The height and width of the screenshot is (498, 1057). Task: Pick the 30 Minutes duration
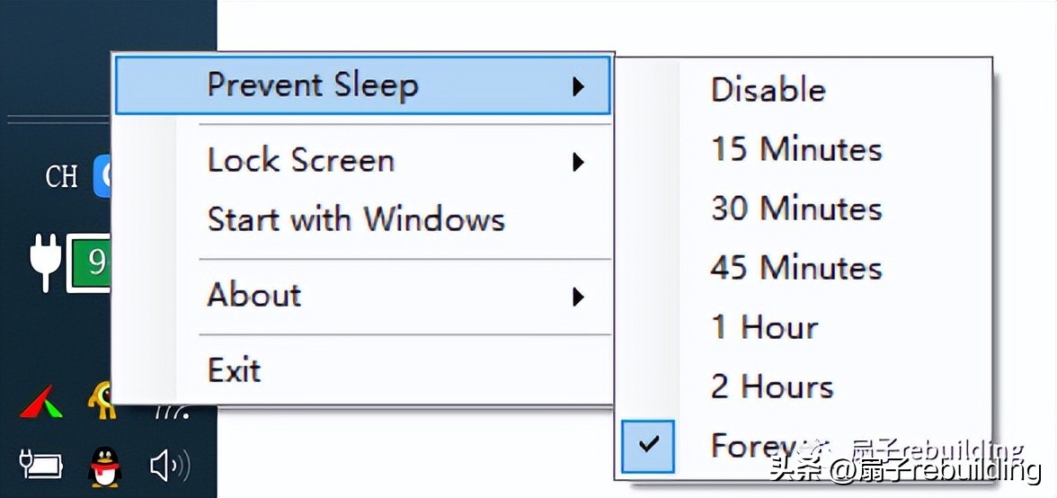(x=796, y=209)
